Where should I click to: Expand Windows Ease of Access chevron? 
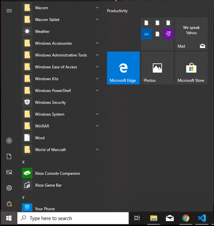click(97, 67)
